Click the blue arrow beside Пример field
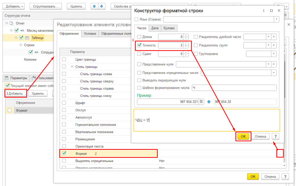This screenshot has width=296, height=186. pos(209,102)
